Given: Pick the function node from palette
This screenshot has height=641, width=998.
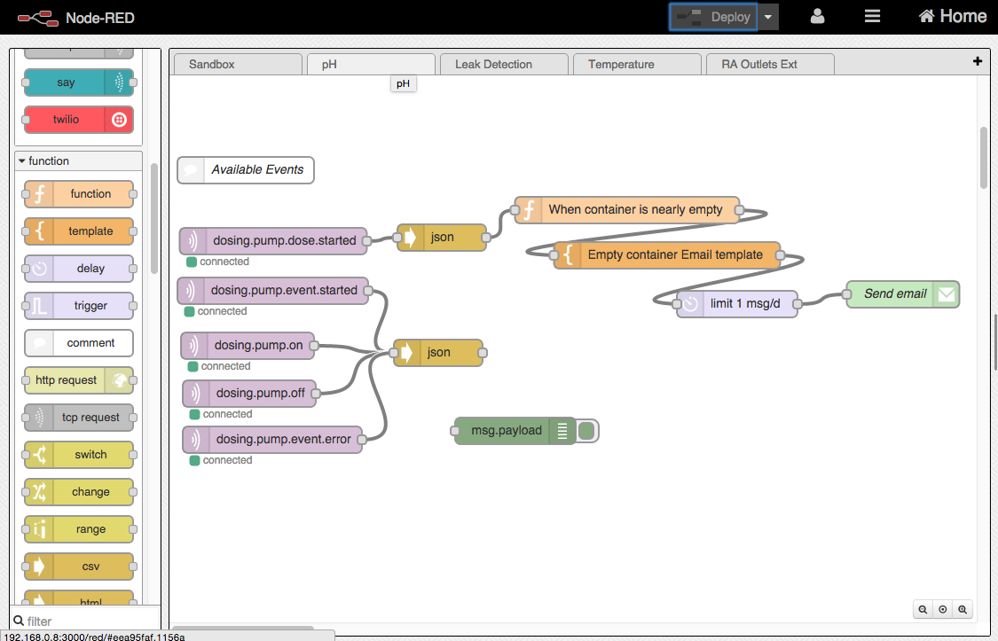Looking at the screenshot, I should pyautogui.click(x=79, y=194).
